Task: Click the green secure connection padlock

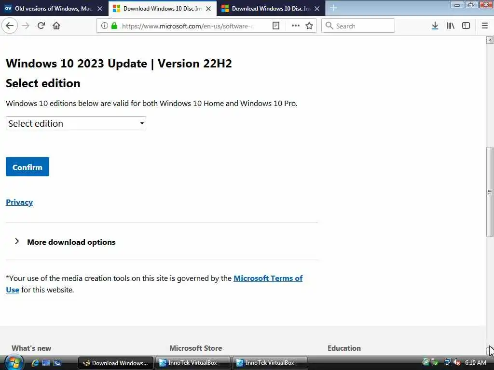Action: click(114, 26)
